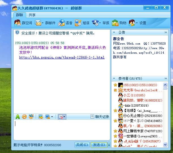This screenshot has height=153, width=173.
Task: Click in the message input area
Action: tap(62, 130)
